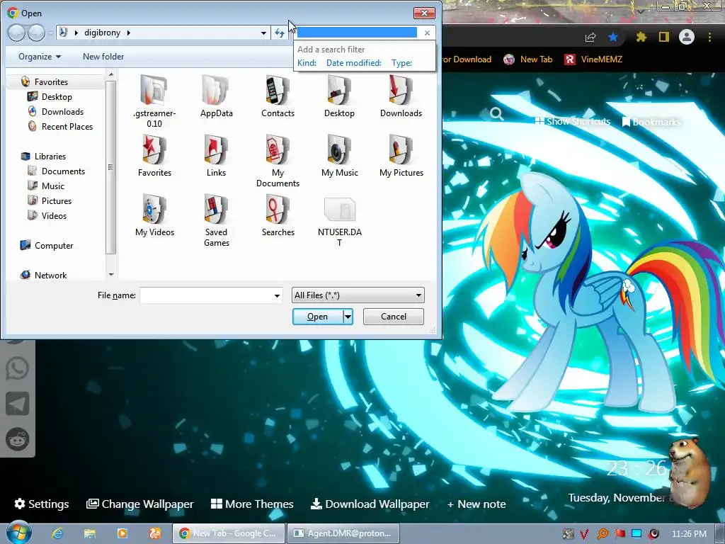The width and height of the screenshot is (725, 544).
Task: Switch to Agent.DMR@proton taskbar window
Action: [x=343, y=533]
